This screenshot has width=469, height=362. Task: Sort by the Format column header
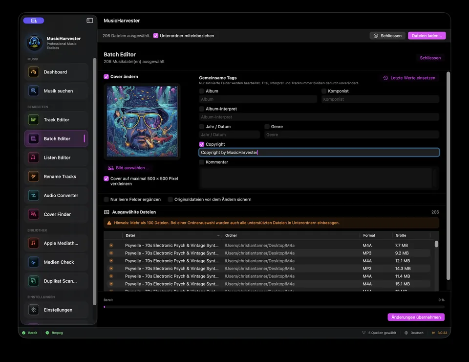376,235
